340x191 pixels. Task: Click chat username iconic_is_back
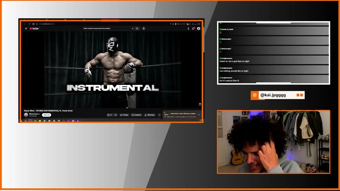227,29
